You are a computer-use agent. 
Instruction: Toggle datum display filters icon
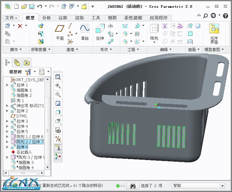[58, 139]
